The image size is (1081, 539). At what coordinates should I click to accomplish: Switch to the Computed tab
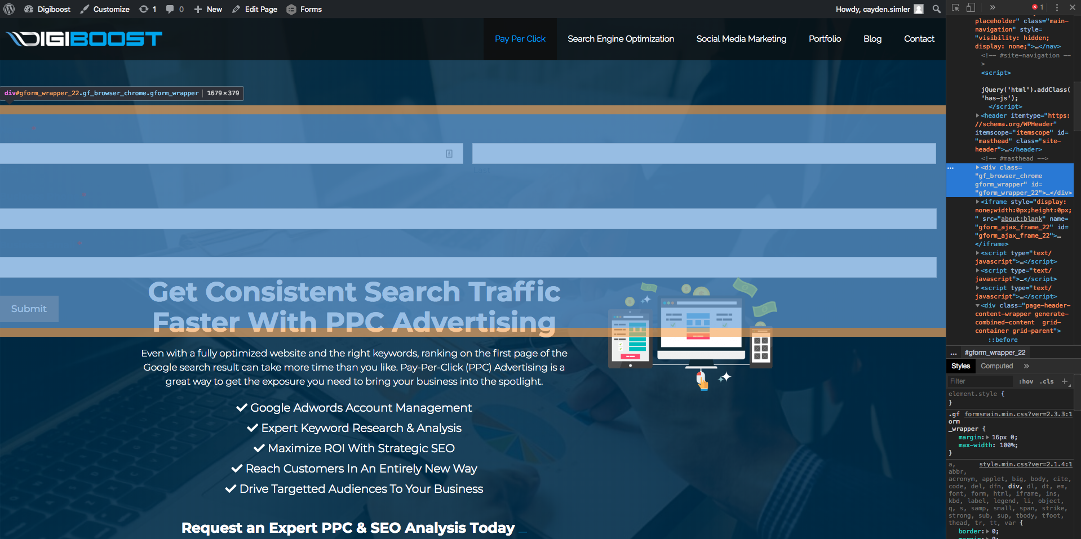(x=997, y=366)
